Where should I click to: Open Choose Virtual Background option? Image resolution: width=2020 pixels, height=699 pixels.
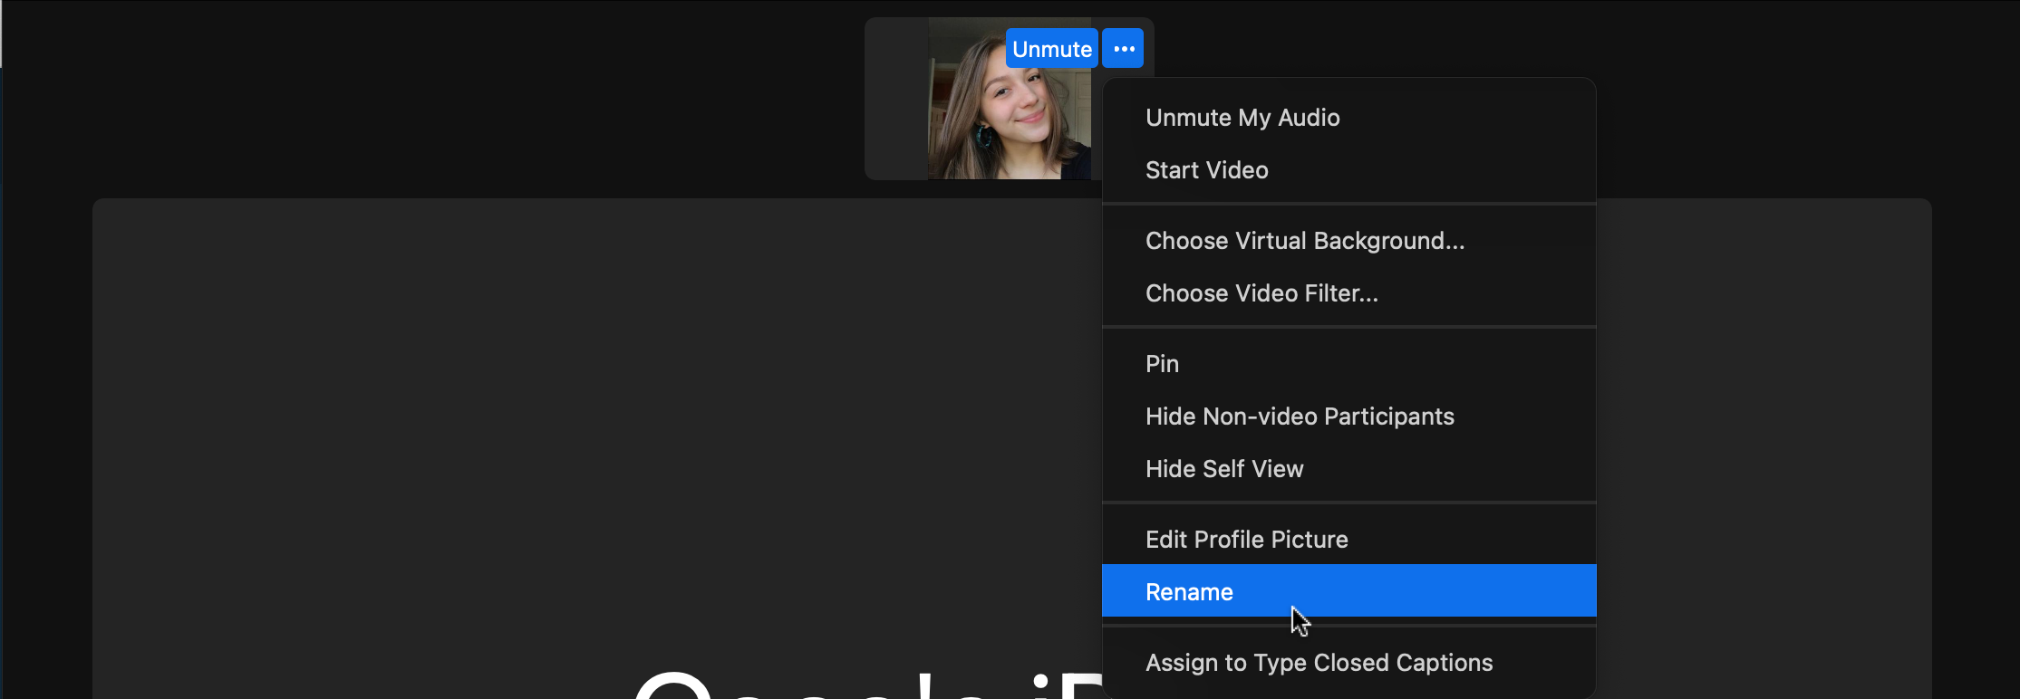(x=1348, y=241)
